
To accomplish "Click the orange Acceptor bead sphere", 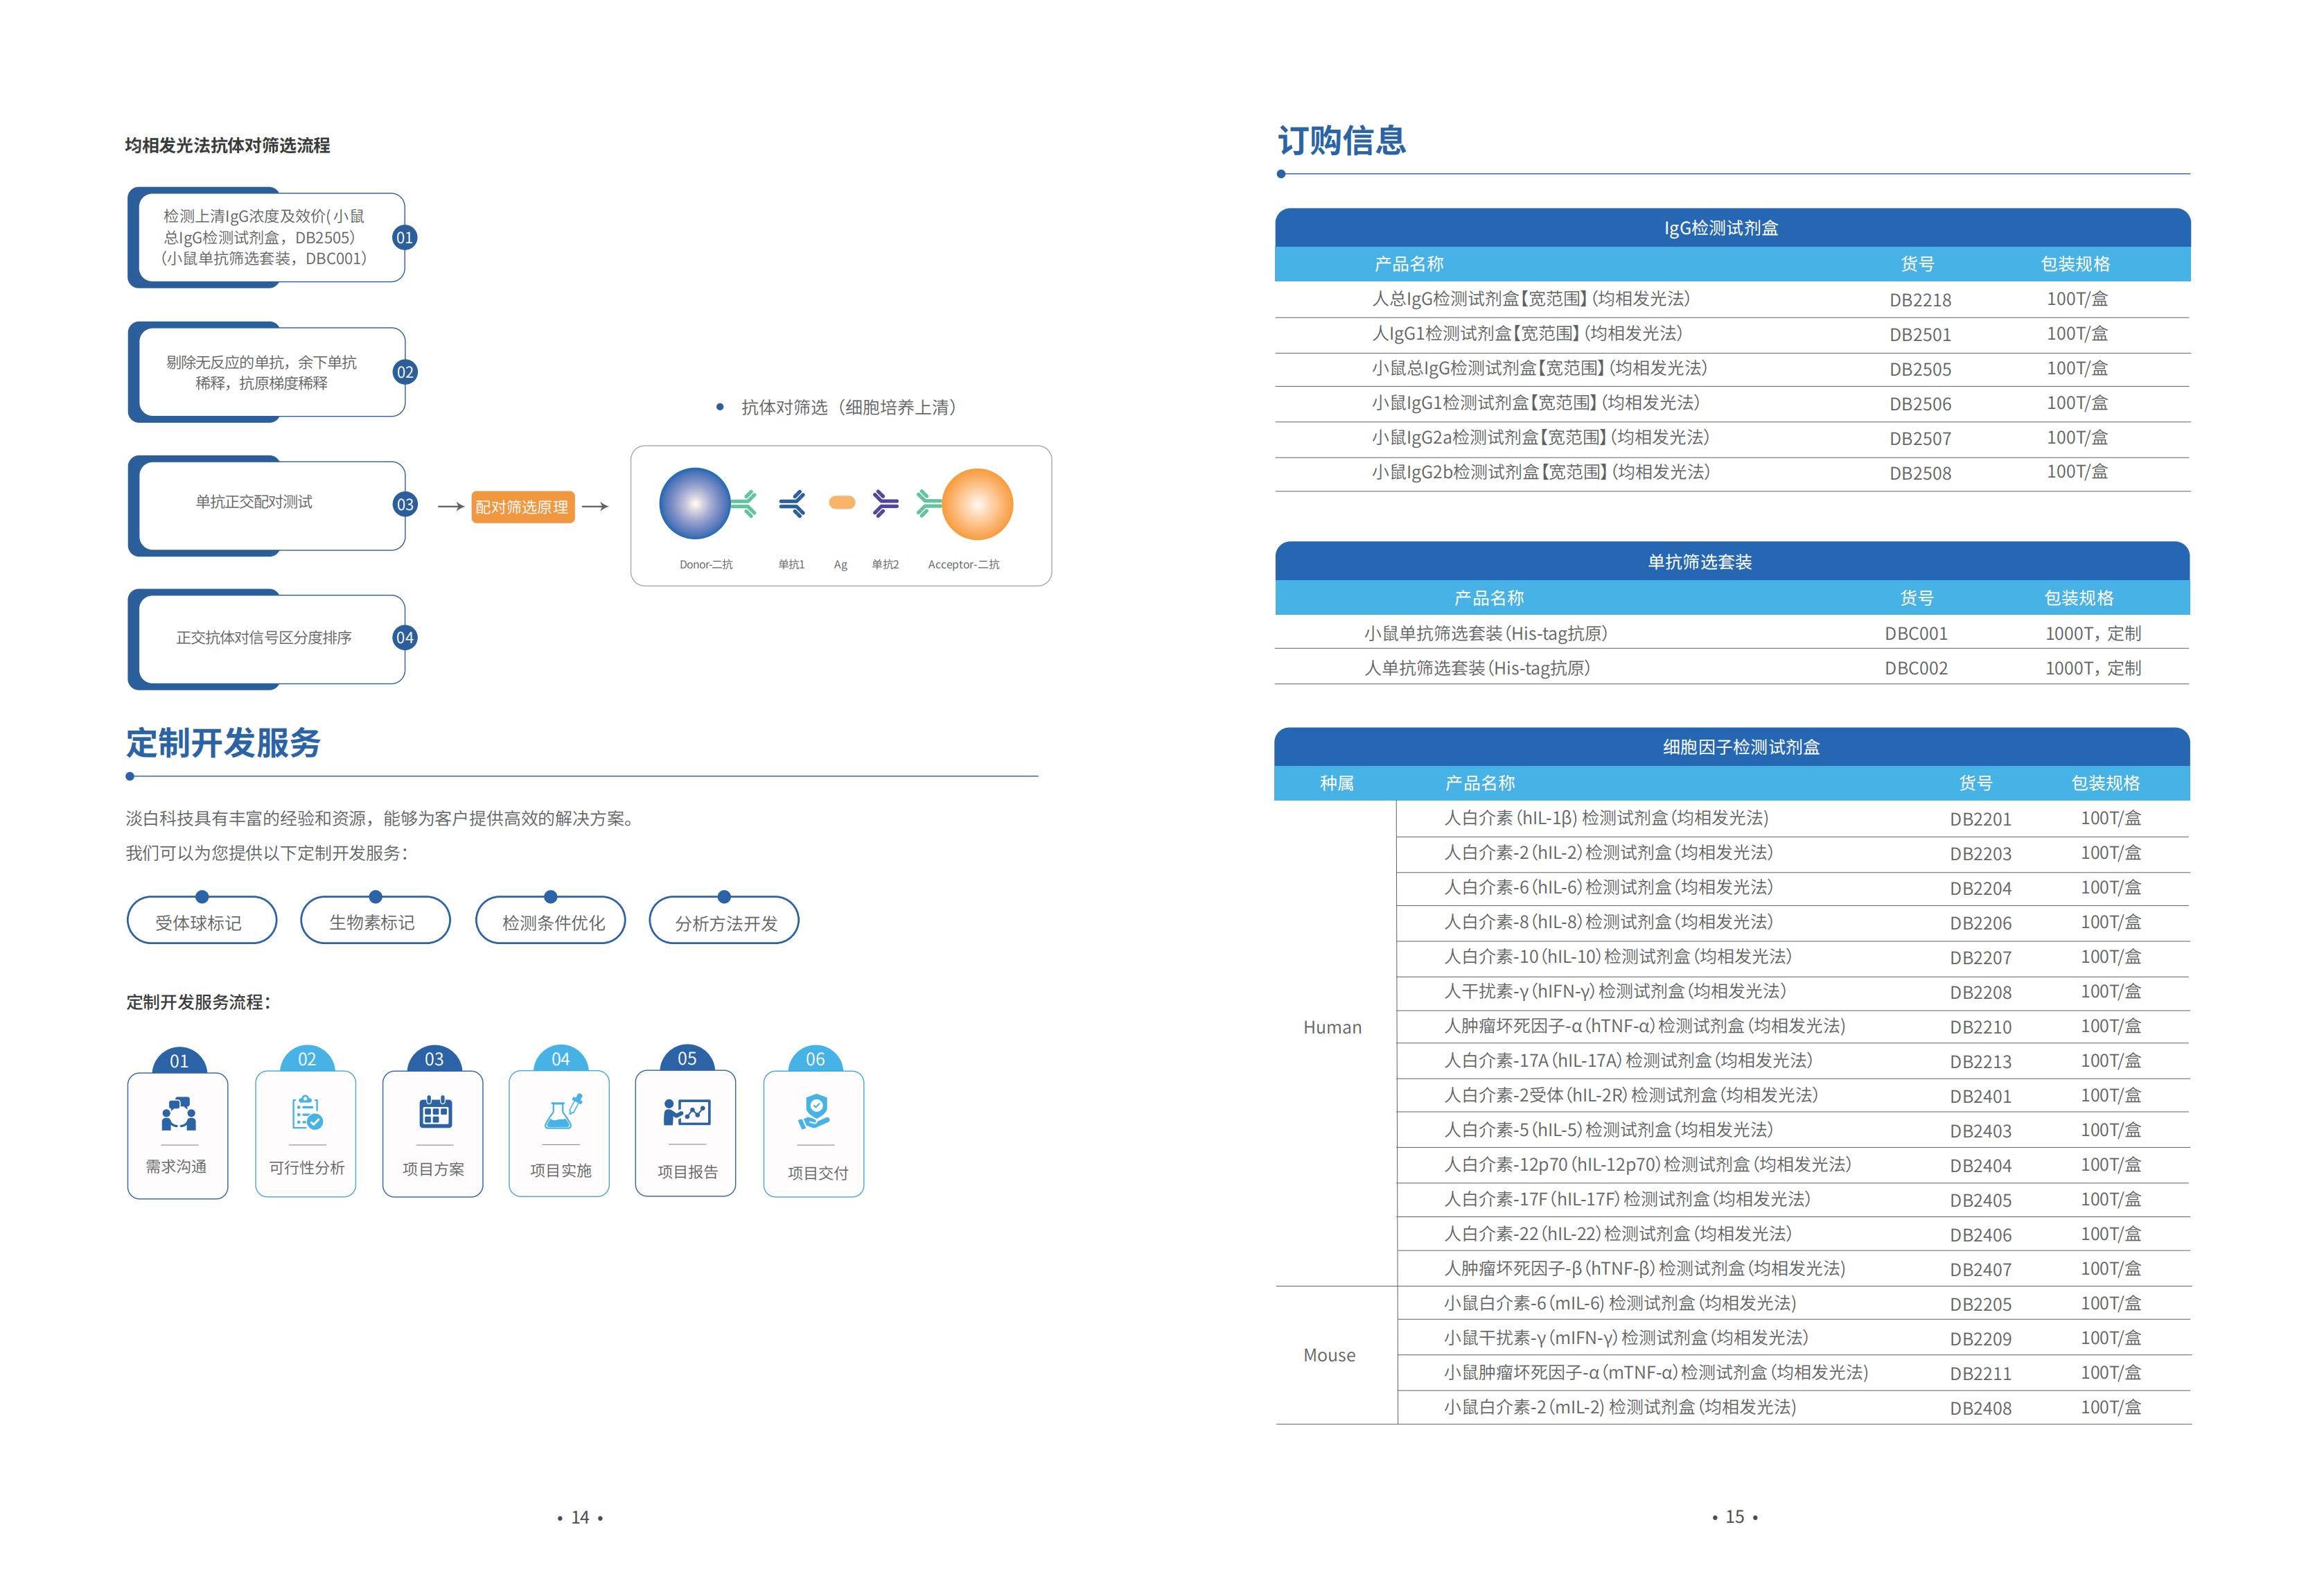I will point(977,505).
